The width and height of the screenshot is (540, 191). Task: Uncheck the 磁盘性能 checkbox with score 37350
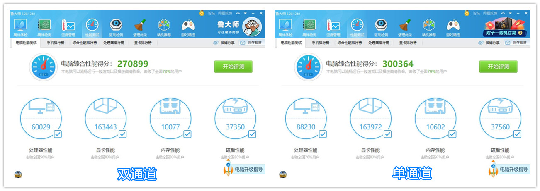pyautogui.click(x=252, y=134)
